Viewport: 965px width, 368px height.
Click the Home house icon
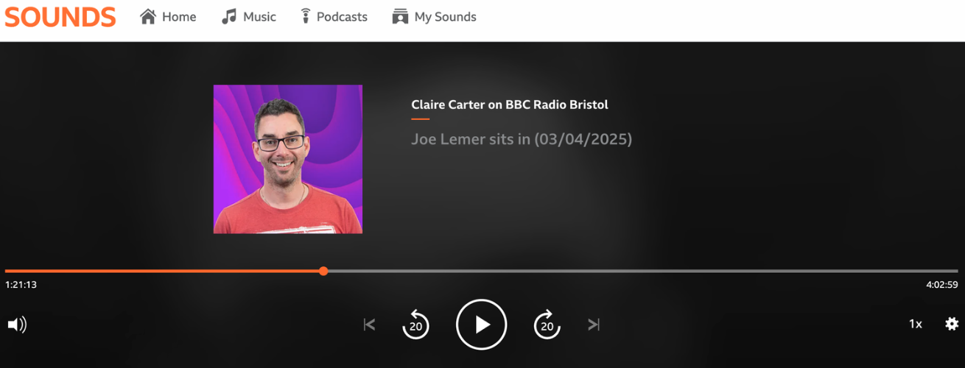(148, 16)
